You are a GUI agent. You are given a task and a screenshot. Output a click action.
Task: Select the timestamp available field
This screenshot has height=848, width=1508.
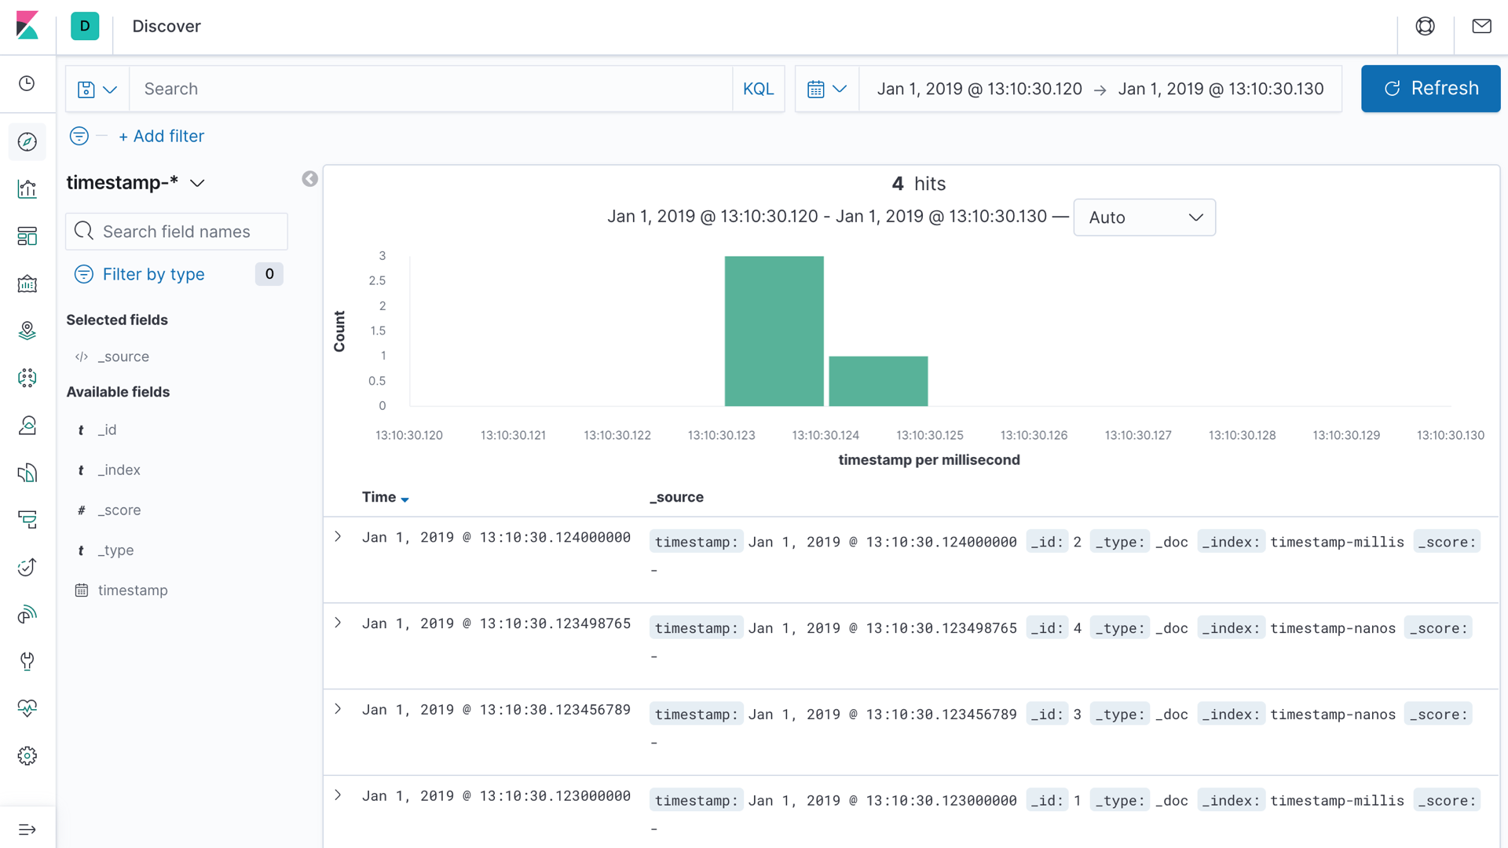tap(132, 590)
